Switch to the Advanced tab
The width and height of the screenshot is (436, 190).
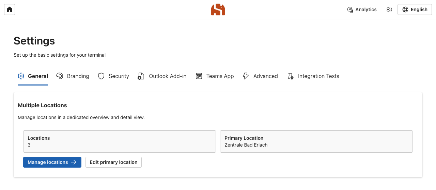(260, 76)
